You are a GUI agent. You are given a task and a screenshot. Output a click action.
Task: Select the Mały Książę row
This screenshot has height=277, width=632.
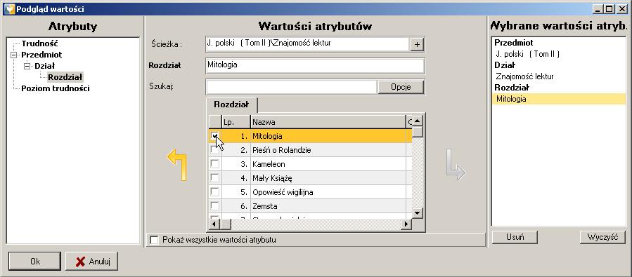pos(310,178)
